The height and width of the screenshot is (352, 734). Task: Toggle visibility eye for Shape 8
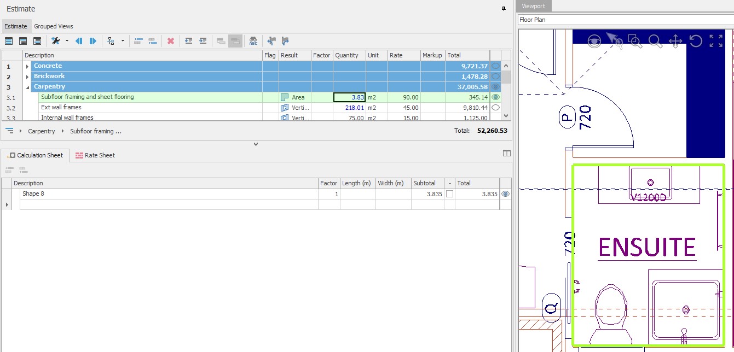[x=505, y=194]
